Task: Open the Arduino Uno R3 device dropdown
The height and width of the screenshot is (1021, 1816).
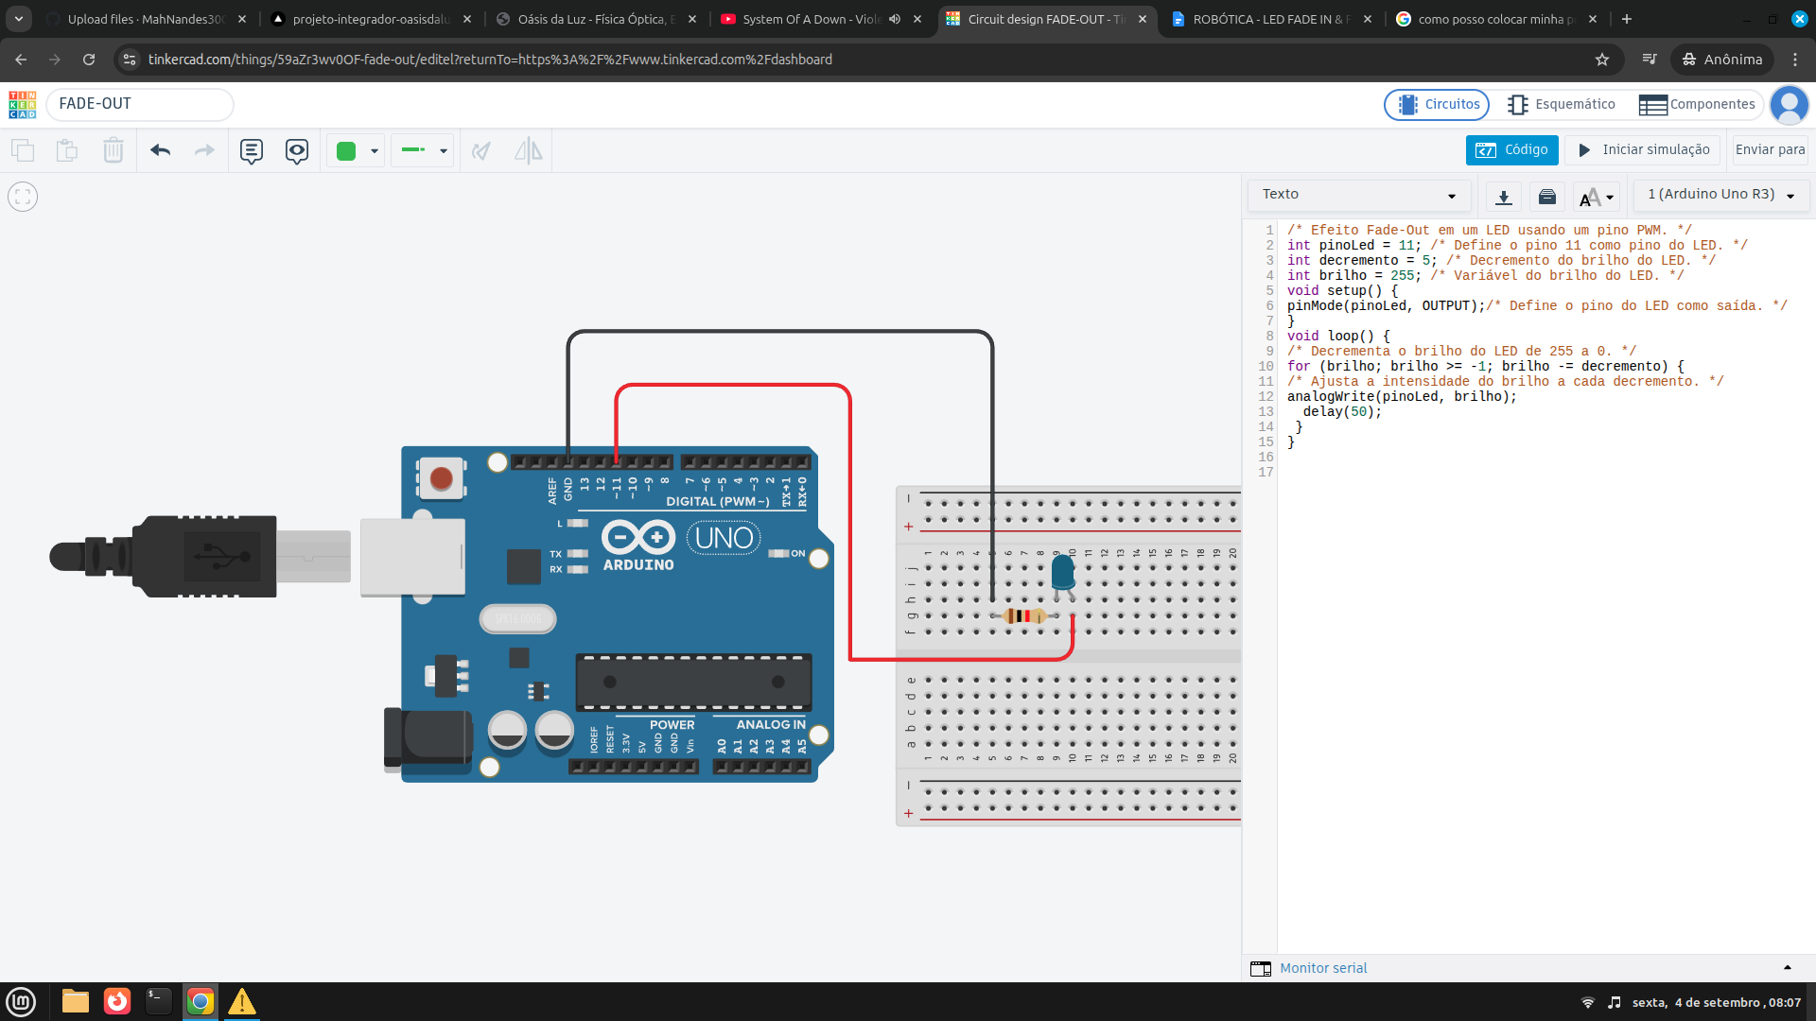Action: 1721,195
